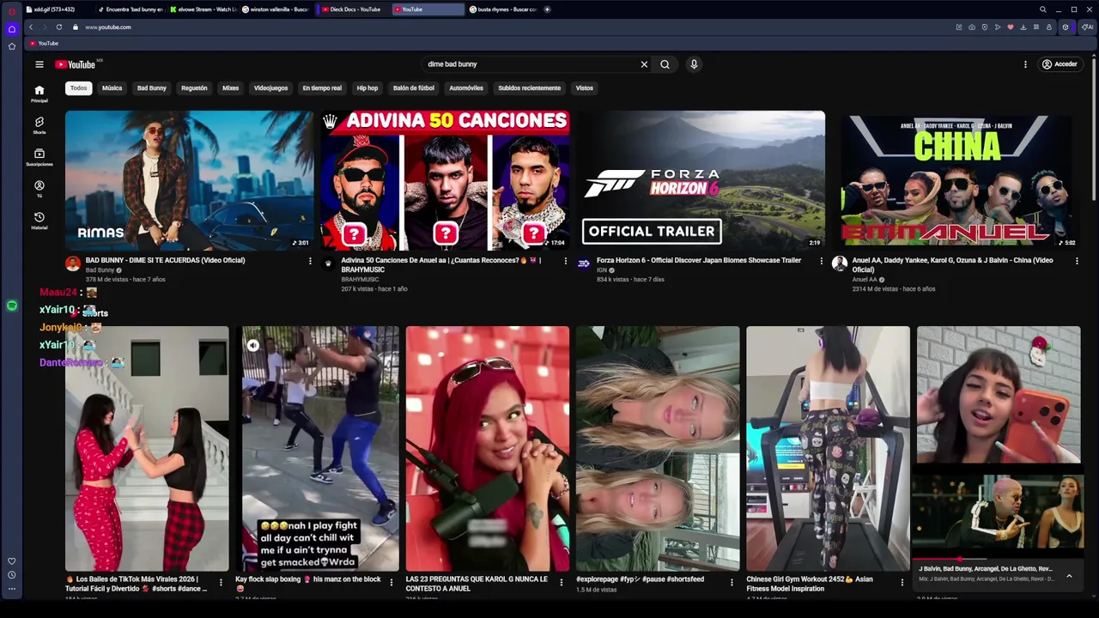1099x618 pixels.
Task: Select the Hip hop filter chip
Action: coord(367,88)
